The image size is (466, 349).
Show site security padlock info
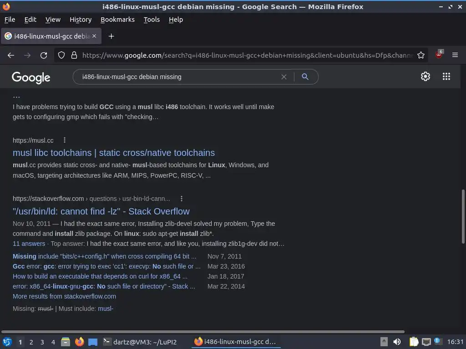click(74, 55)
